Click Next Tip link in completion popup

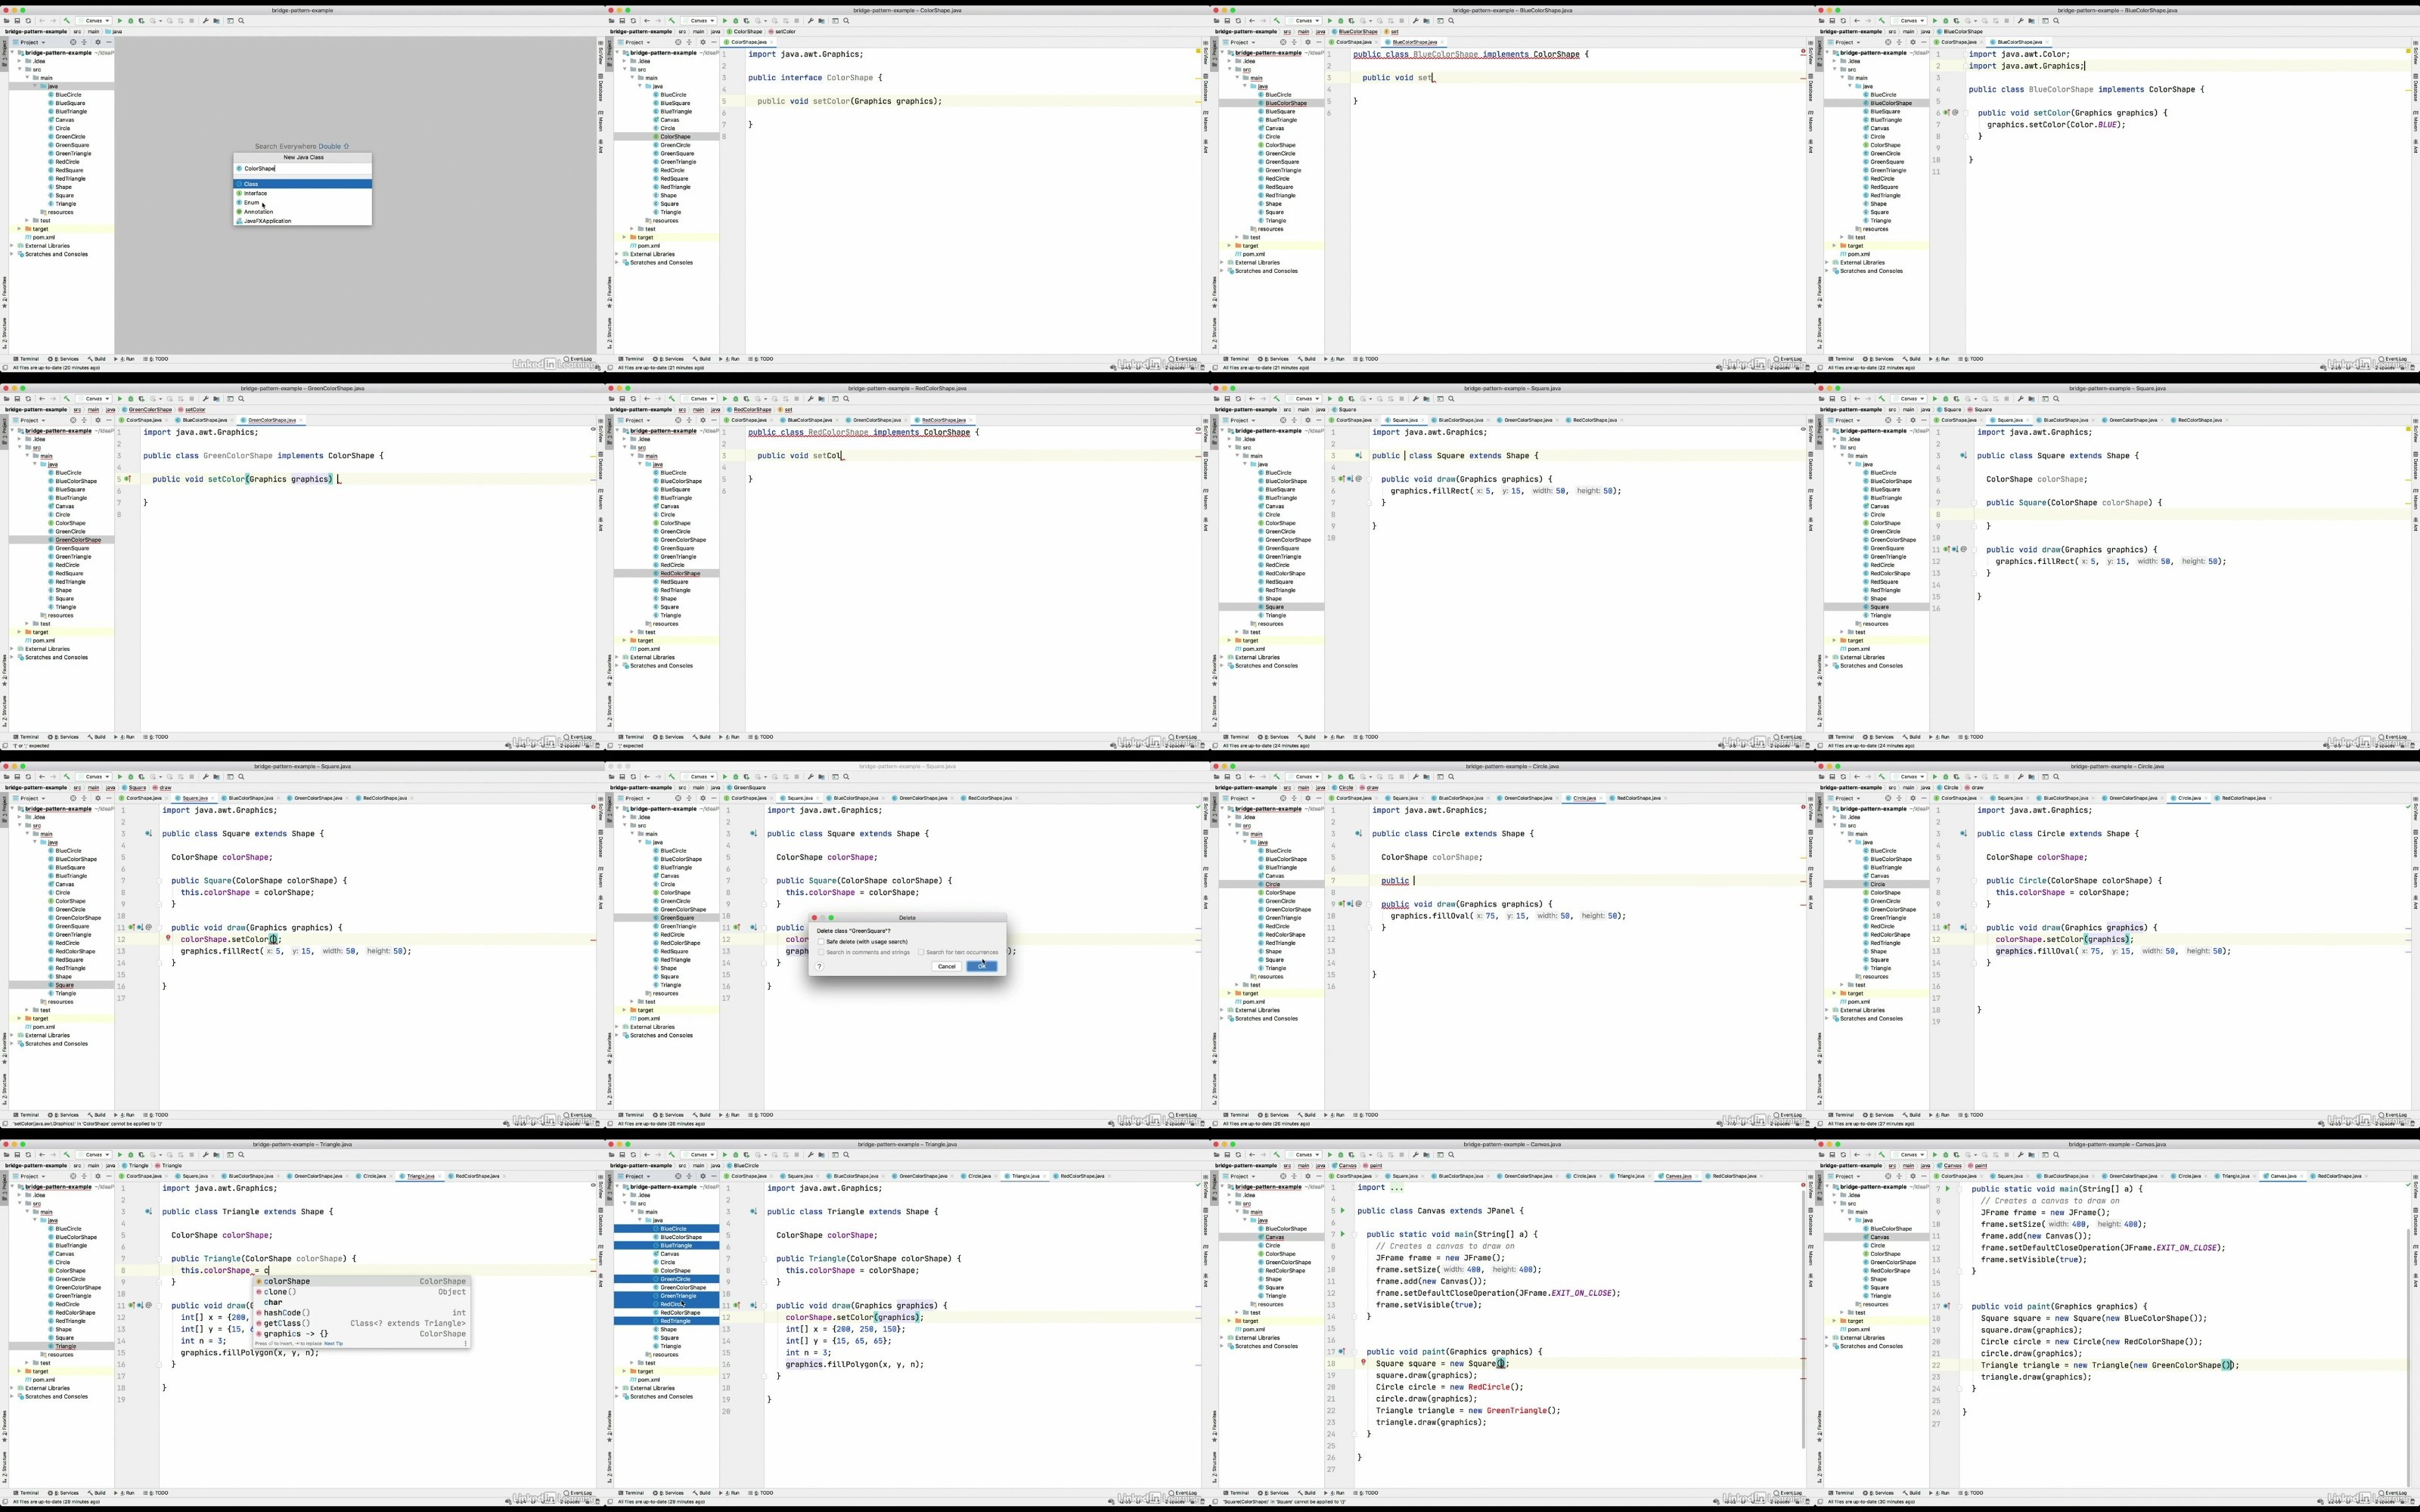[x=333, y=1343]
